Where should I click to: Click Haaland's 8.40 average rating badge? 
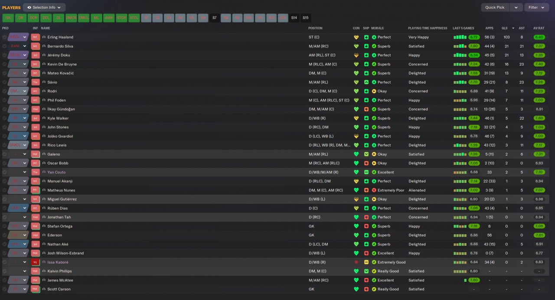coord(539,37)
